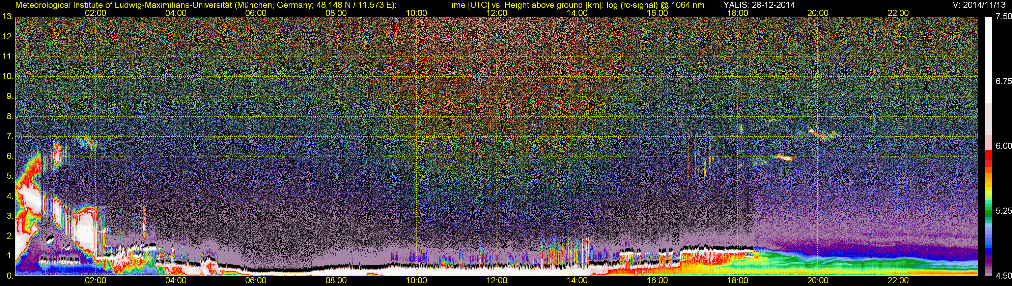
Task: Click the white top segment of the colorbar
Action: point(988,60)
